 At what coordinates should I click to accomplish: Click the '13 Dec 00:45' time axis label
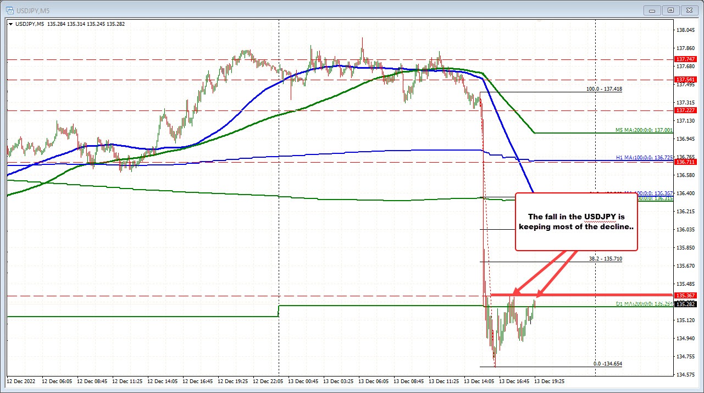click(x=303, y=380)
